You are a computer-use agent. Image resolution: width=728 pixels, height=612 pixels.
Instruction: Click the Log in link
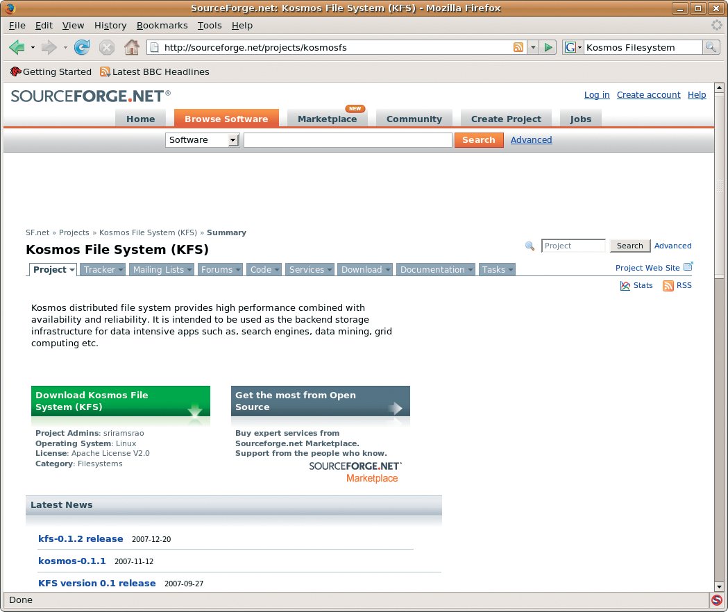coord(597,95)
